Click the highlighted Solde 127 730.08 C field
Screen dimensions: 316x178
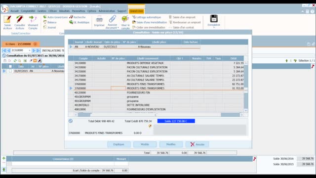(176, 121)
